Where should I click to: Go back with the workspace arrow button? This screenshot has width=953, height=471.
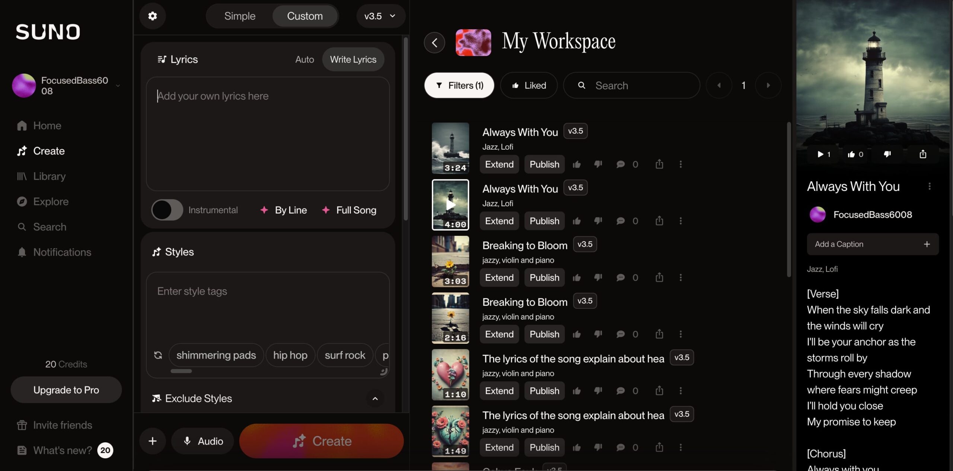[434, 43]
